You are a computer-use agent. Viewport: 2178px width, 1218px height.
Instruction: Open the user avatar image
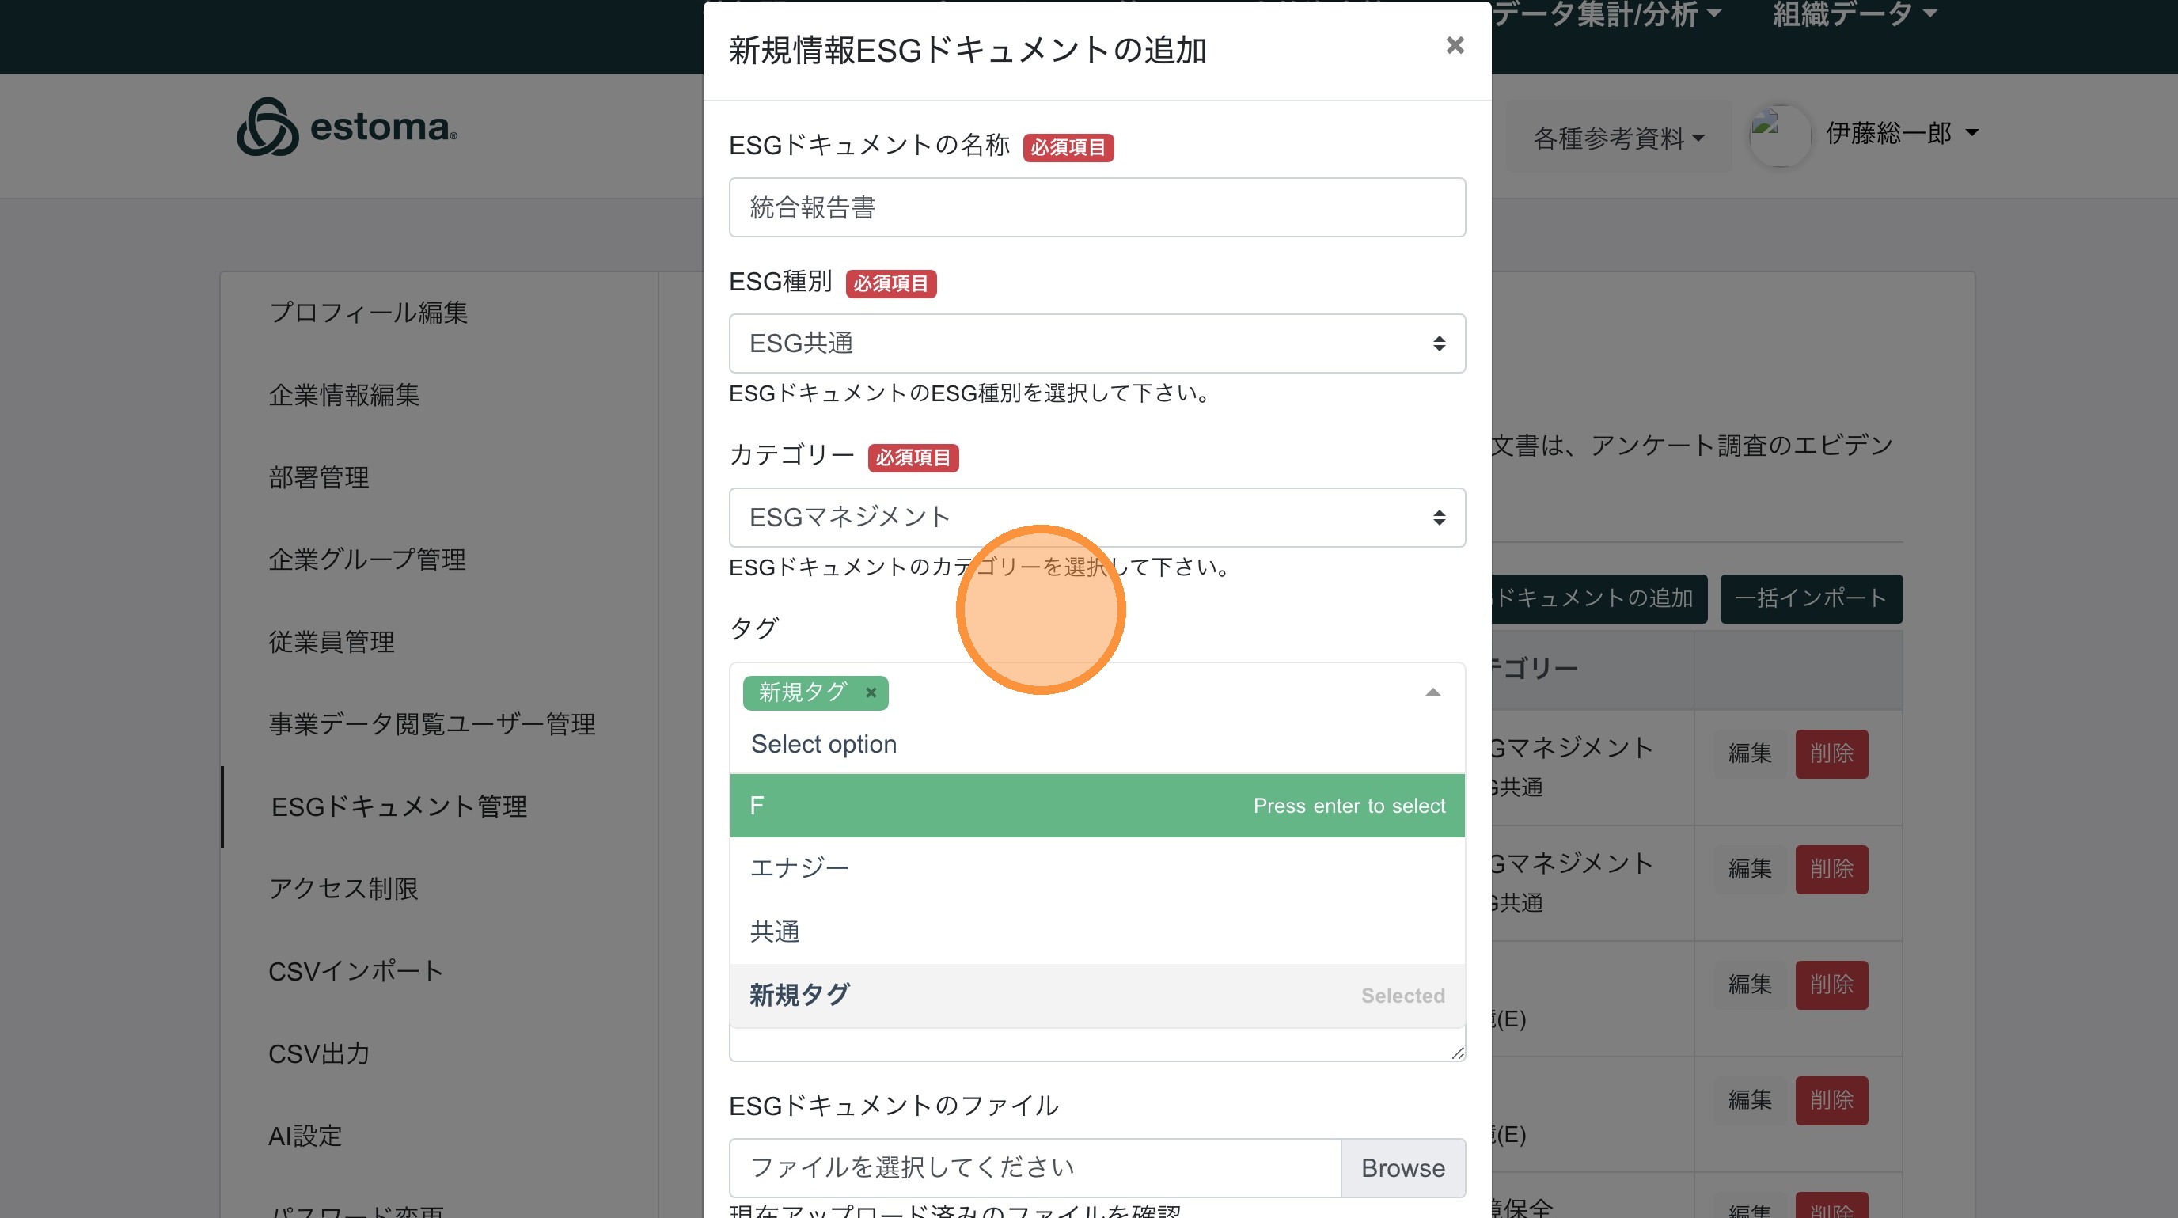pos(1780,135)
